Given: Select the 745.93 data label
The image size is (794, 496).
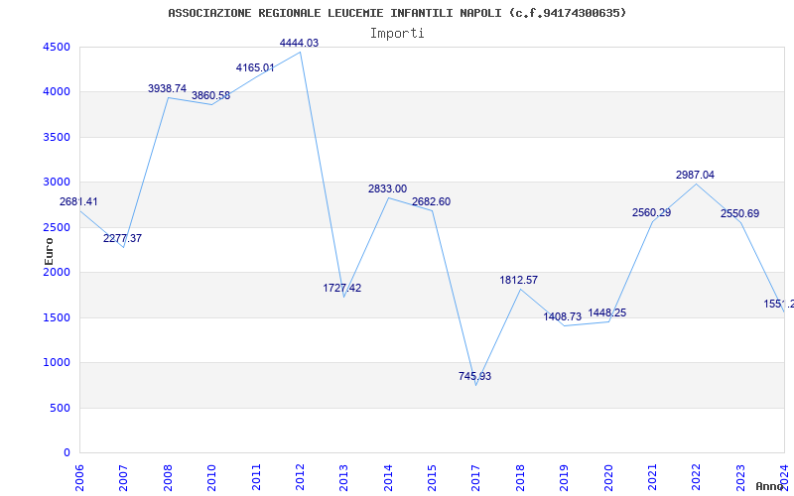Looking at the screenshot, I should point(475,376).
